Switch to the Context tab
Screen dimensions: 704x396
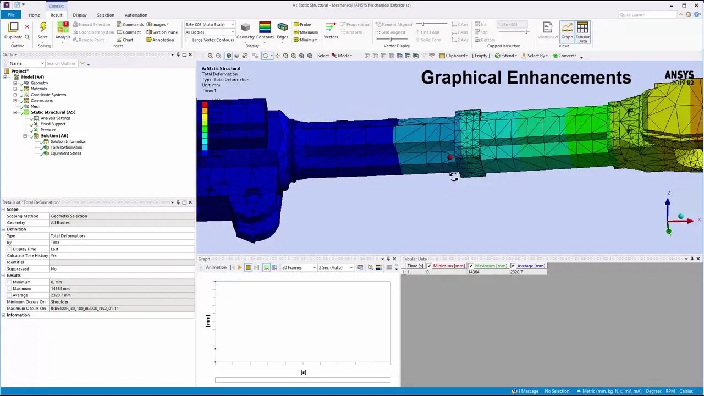56,6
